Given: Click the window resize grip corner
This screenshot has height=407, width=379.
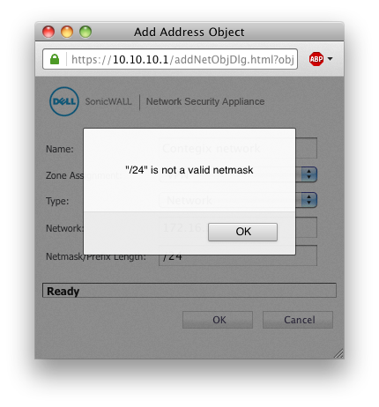Looking at the screenshot, I should 338,353.
